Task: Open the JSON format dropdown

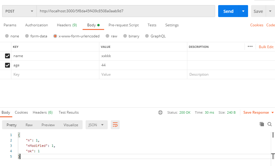Action: point(96,125)
